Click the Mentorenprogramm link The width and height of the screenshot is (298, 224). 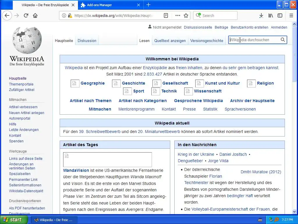point(136,109)
